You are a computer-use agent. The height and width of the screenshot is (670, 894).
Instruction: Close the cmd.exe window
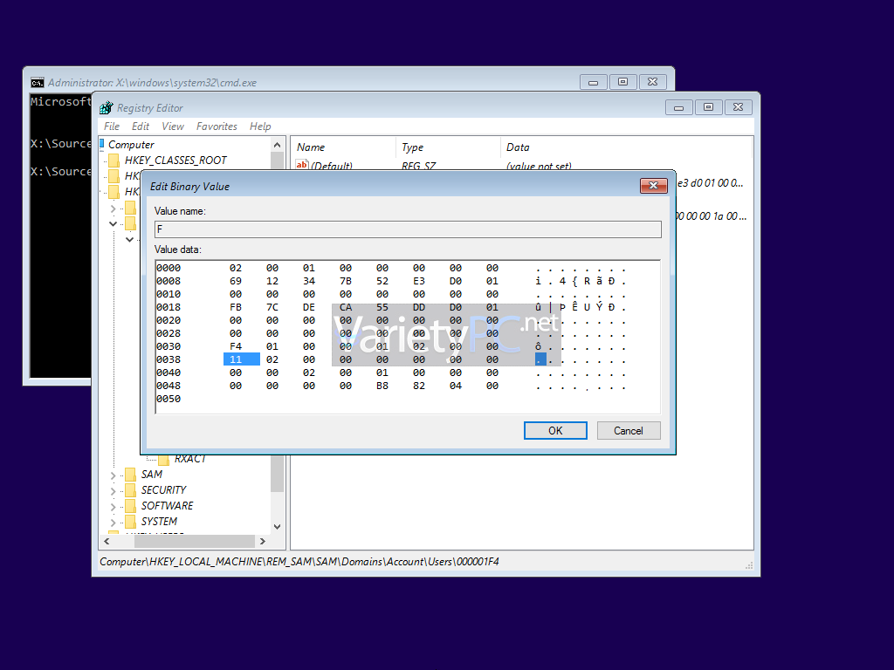point(652,82)
